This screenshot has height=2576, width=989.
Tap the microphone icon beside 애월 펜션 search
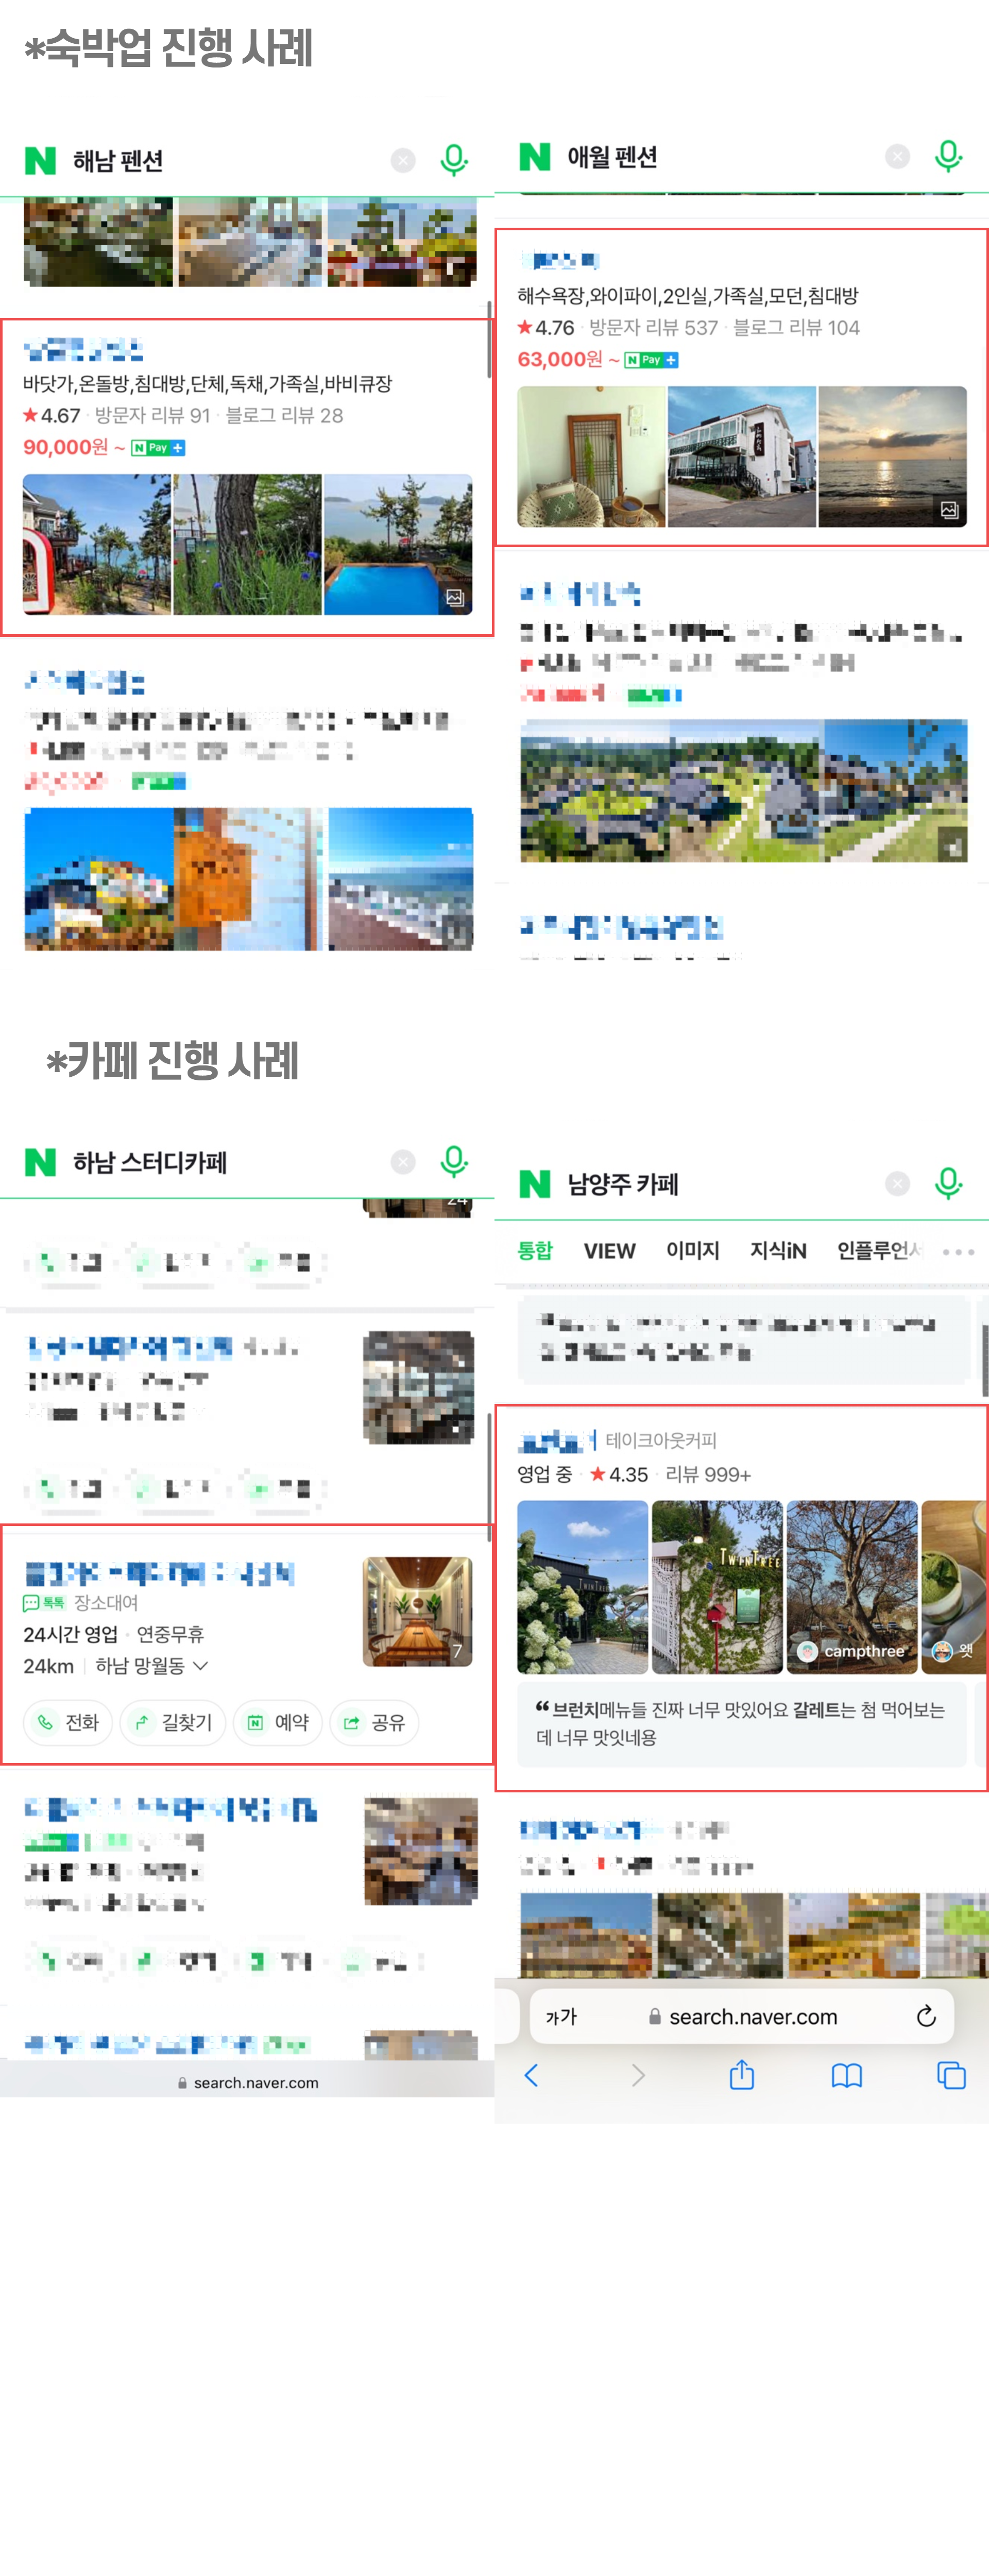coord(948,156)
